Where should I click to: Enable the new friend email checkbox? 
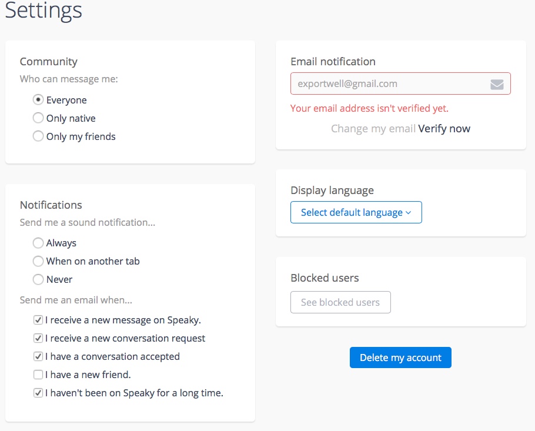coord(38,375)
